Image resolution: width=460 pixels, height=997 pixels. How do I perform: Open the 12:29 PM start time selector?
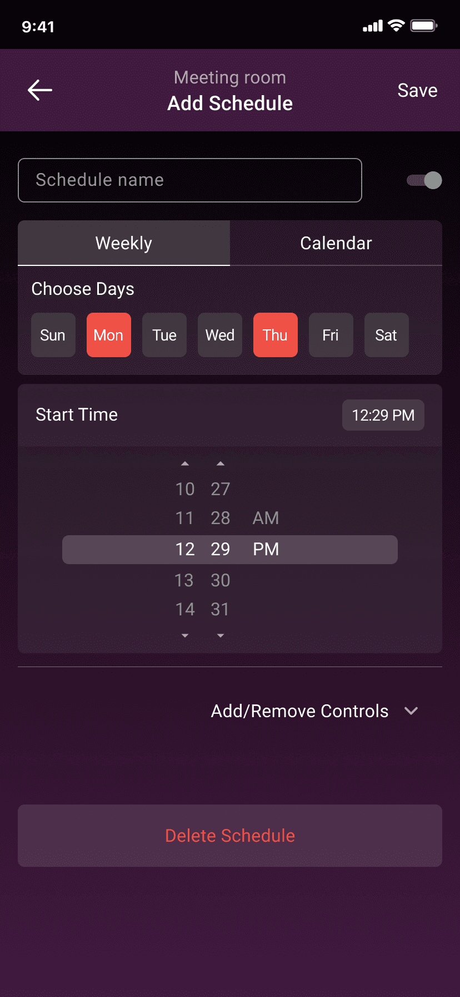(x=383, y=415)
